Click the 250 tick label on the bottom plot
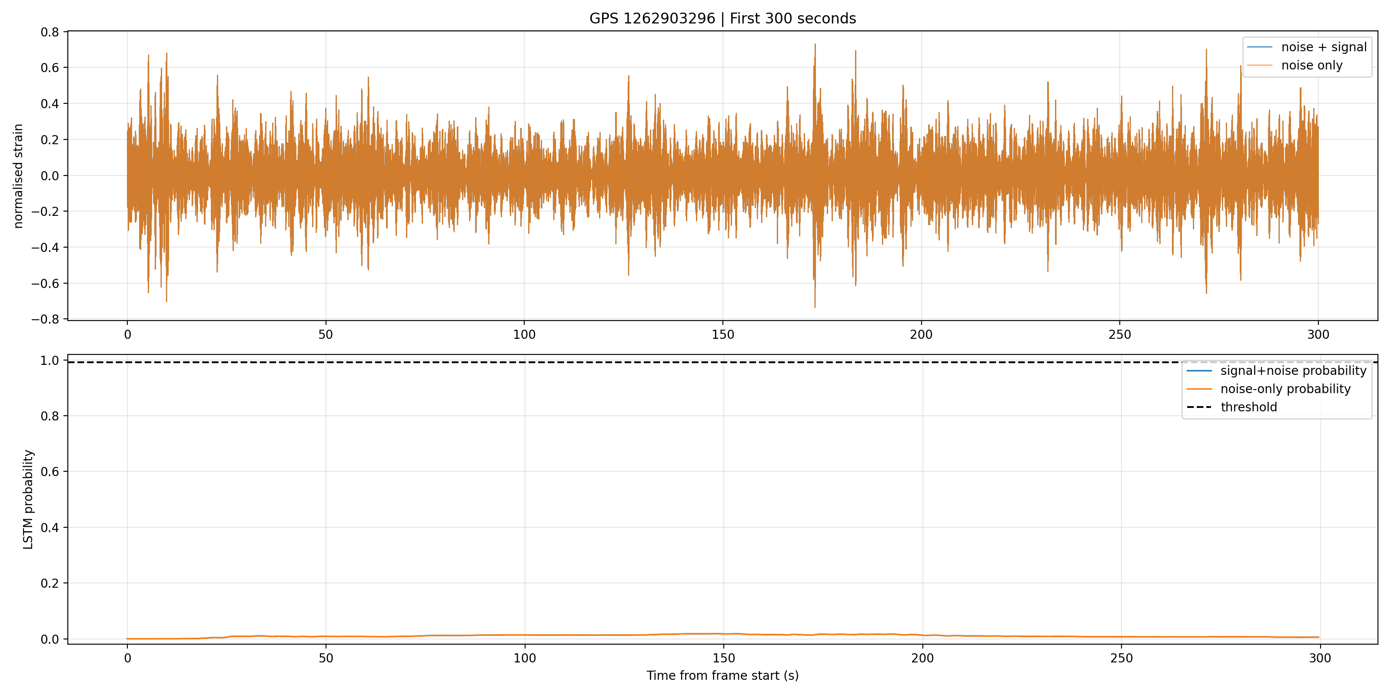 pyautogui.click(x=1121, y=659)
